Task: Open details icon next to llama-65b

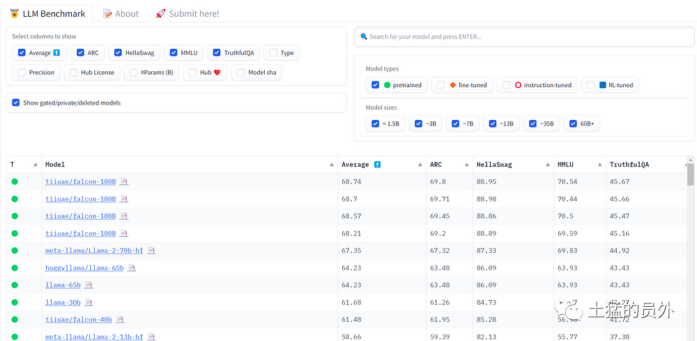Action: tap(89, 285)
